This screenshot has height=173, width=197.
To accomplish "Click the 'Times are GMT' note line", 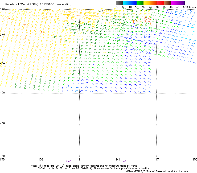I will click(x=84, y=166).
